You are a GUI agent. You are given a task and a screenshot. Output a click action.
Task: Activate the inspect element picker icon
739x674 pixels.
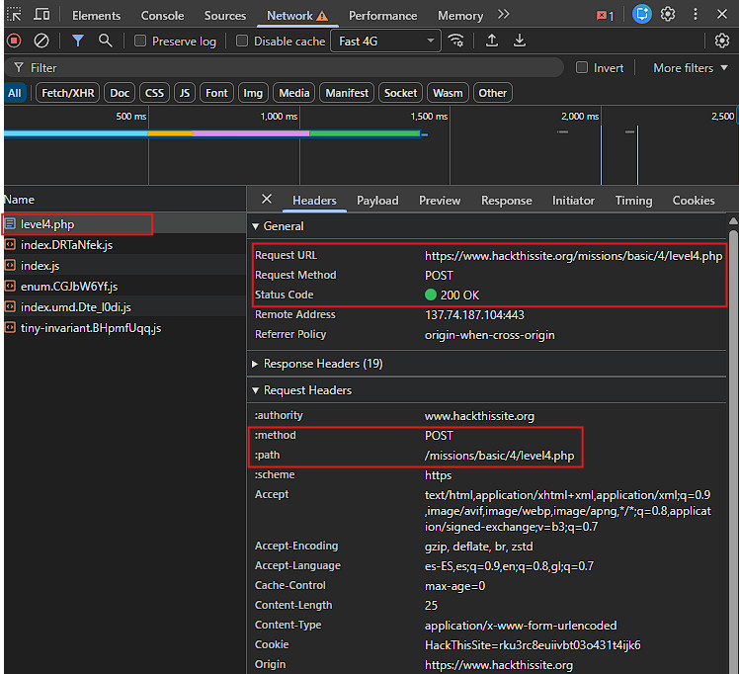pyautogui.click(x=14, y=15)
